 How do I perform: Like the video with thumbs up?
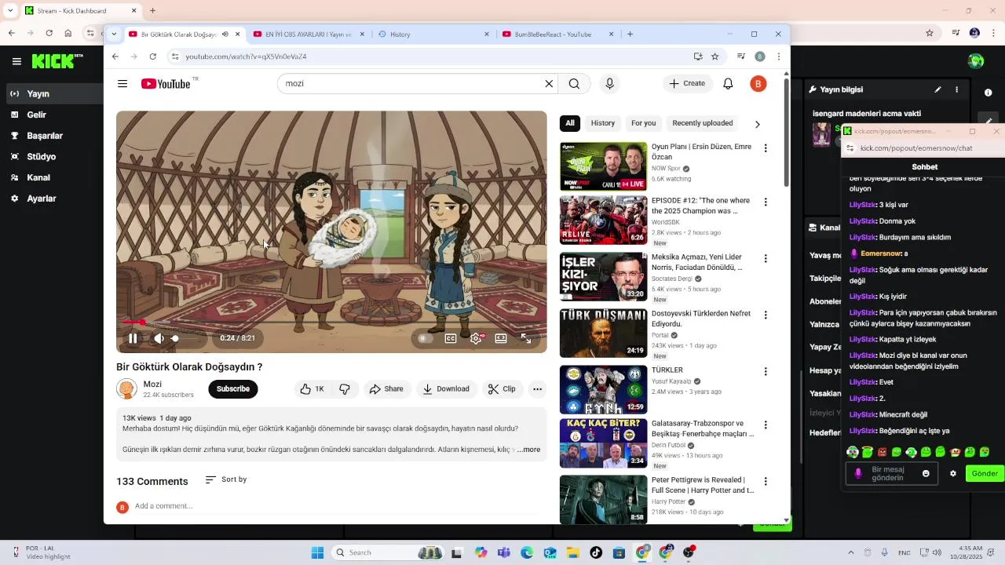pyautogui.click(x=312, y=389)
